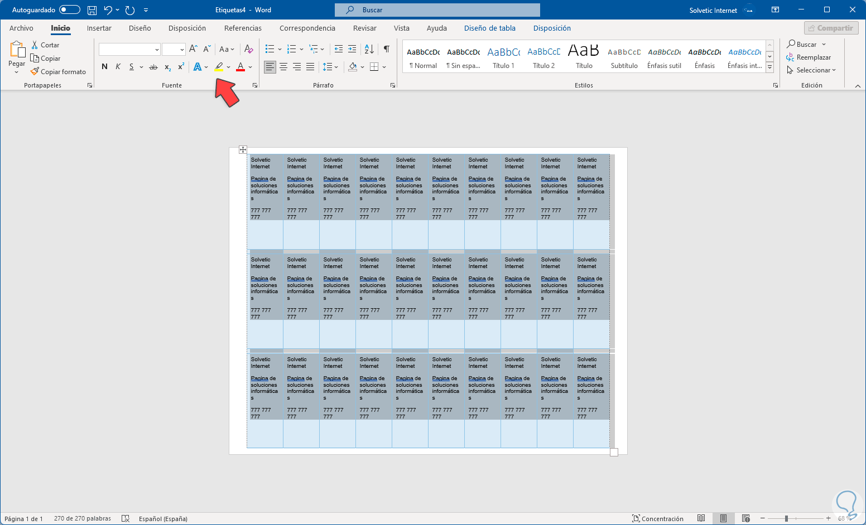Open the font size dropdown
Screen dimensions: 866x525
pos(182,50)
